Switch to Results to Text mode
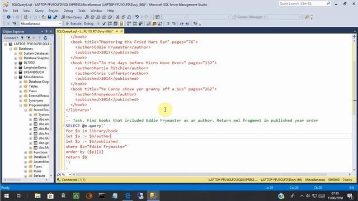Screen dimensions: 358x201 pos(149,23)
